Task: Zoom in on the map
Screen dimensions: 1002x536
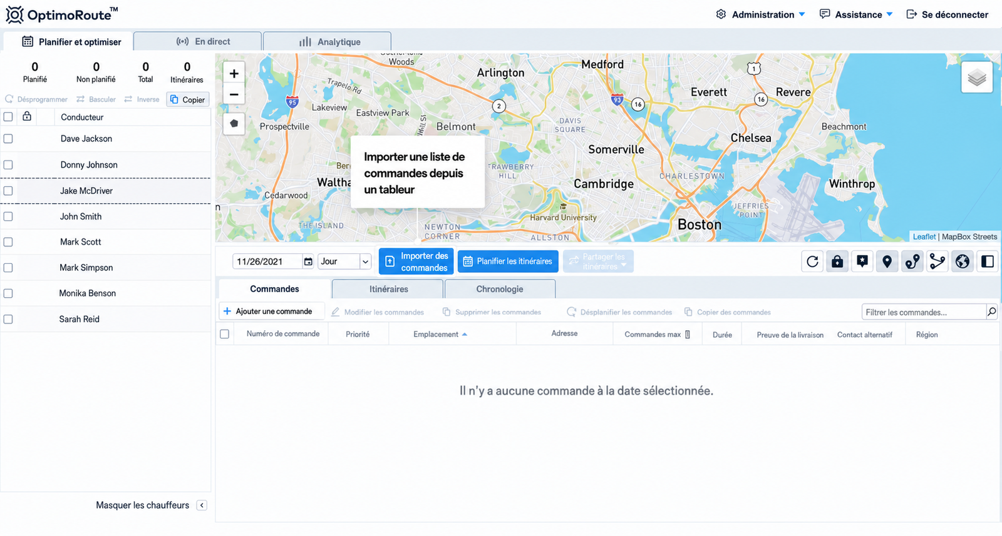Action: (234, 73)
